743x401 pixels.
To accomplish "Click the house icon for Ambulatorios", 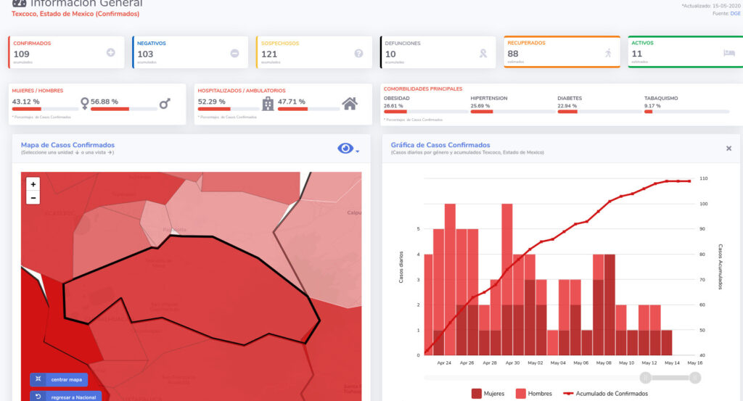I will 350,104.
